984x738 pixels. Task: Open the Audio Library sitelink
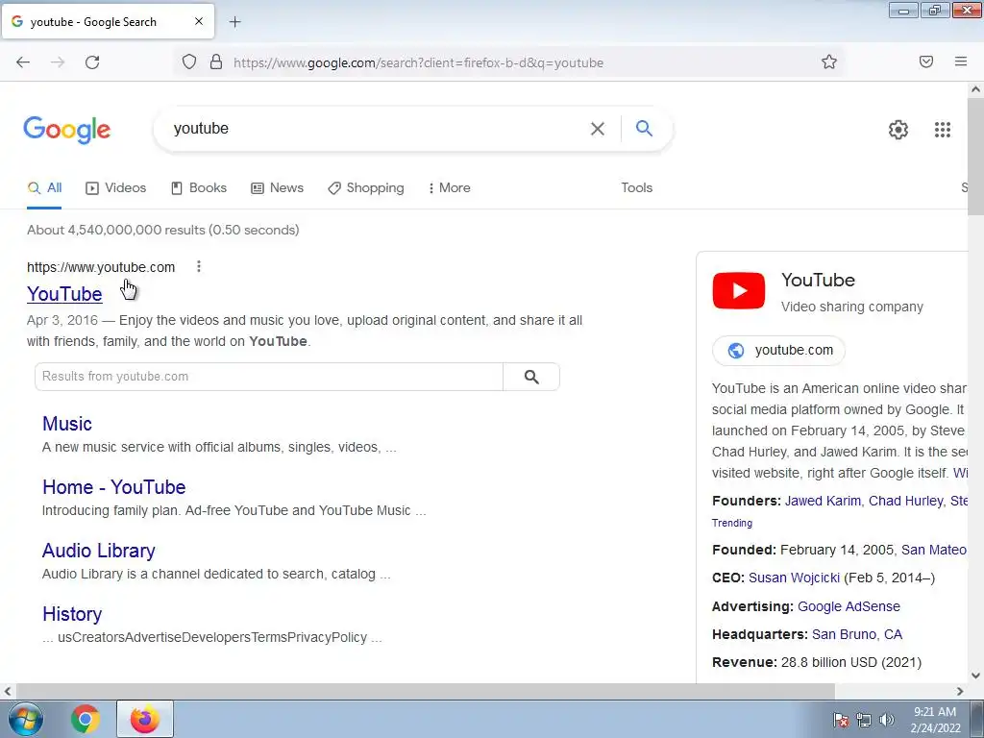click(x=99, y=551)
